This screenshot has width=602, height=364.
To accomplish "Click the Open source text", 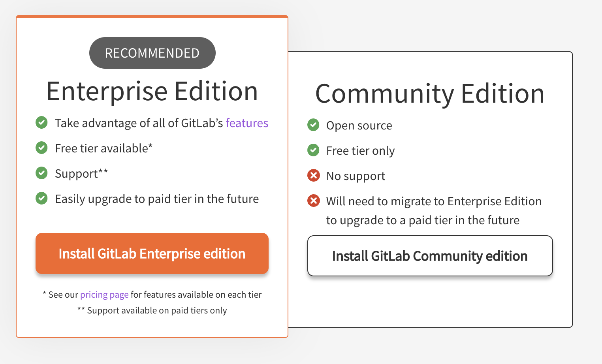I will pyautogui.click(x=359, y=126).
